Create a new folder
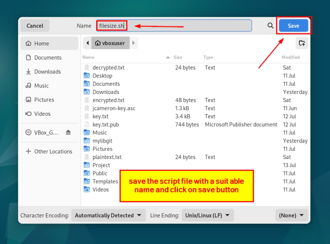The image size is (330, 244). pyautogui.click(x=302, y=43)
